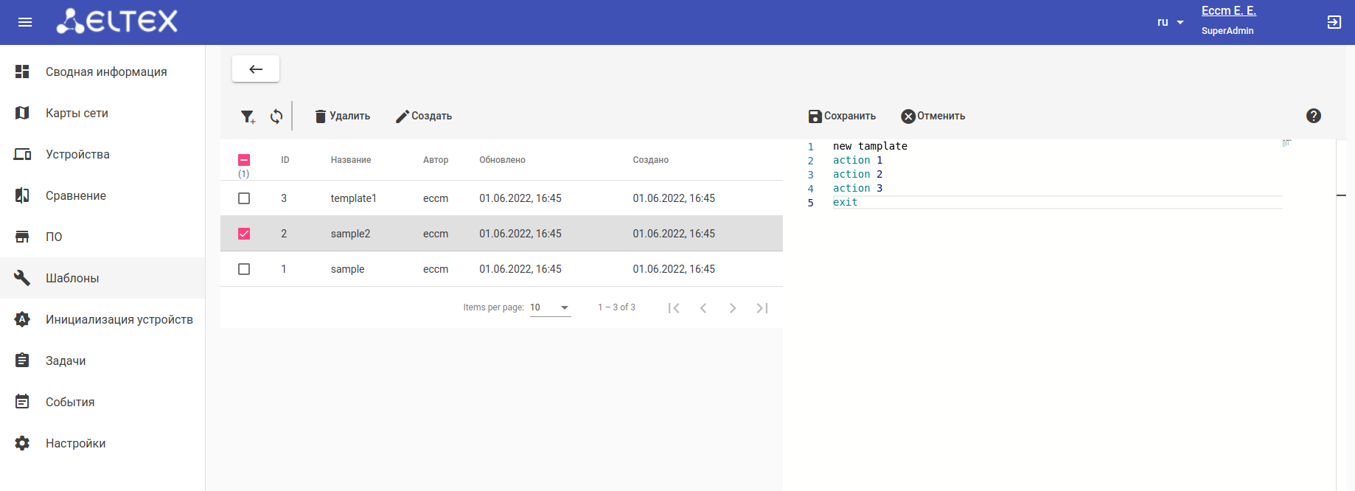Save template with Сохранить
Screen dimensions: 1355x491
(842, 116)
